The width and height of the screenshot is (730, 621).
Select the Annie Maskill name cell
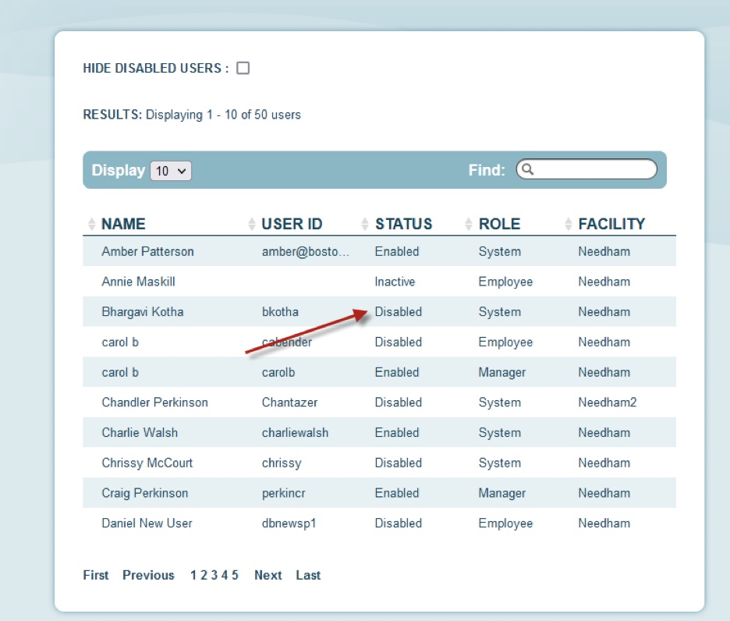[138, 282]
